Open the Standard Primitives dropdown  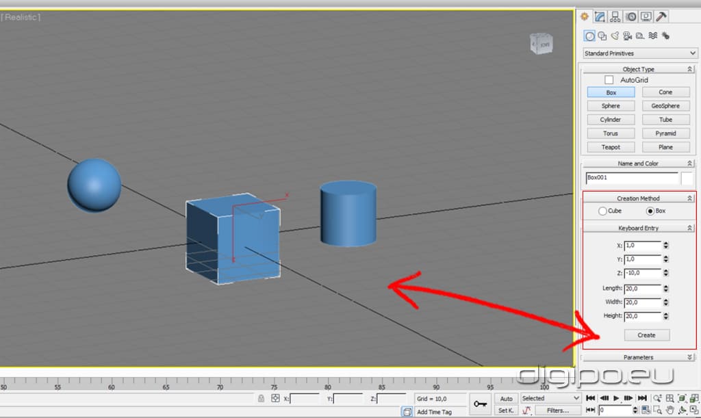tap(639, 53)
